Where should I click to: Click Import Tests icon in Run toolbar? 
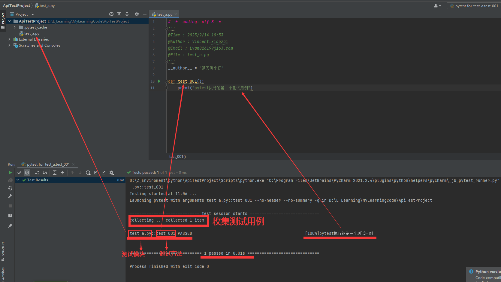pos(96,173)
